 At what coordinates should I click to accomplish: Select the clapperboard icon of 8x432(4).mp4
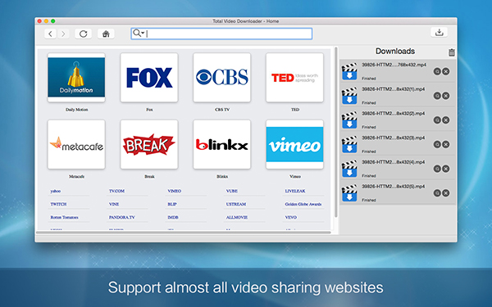tap(349, 169)
